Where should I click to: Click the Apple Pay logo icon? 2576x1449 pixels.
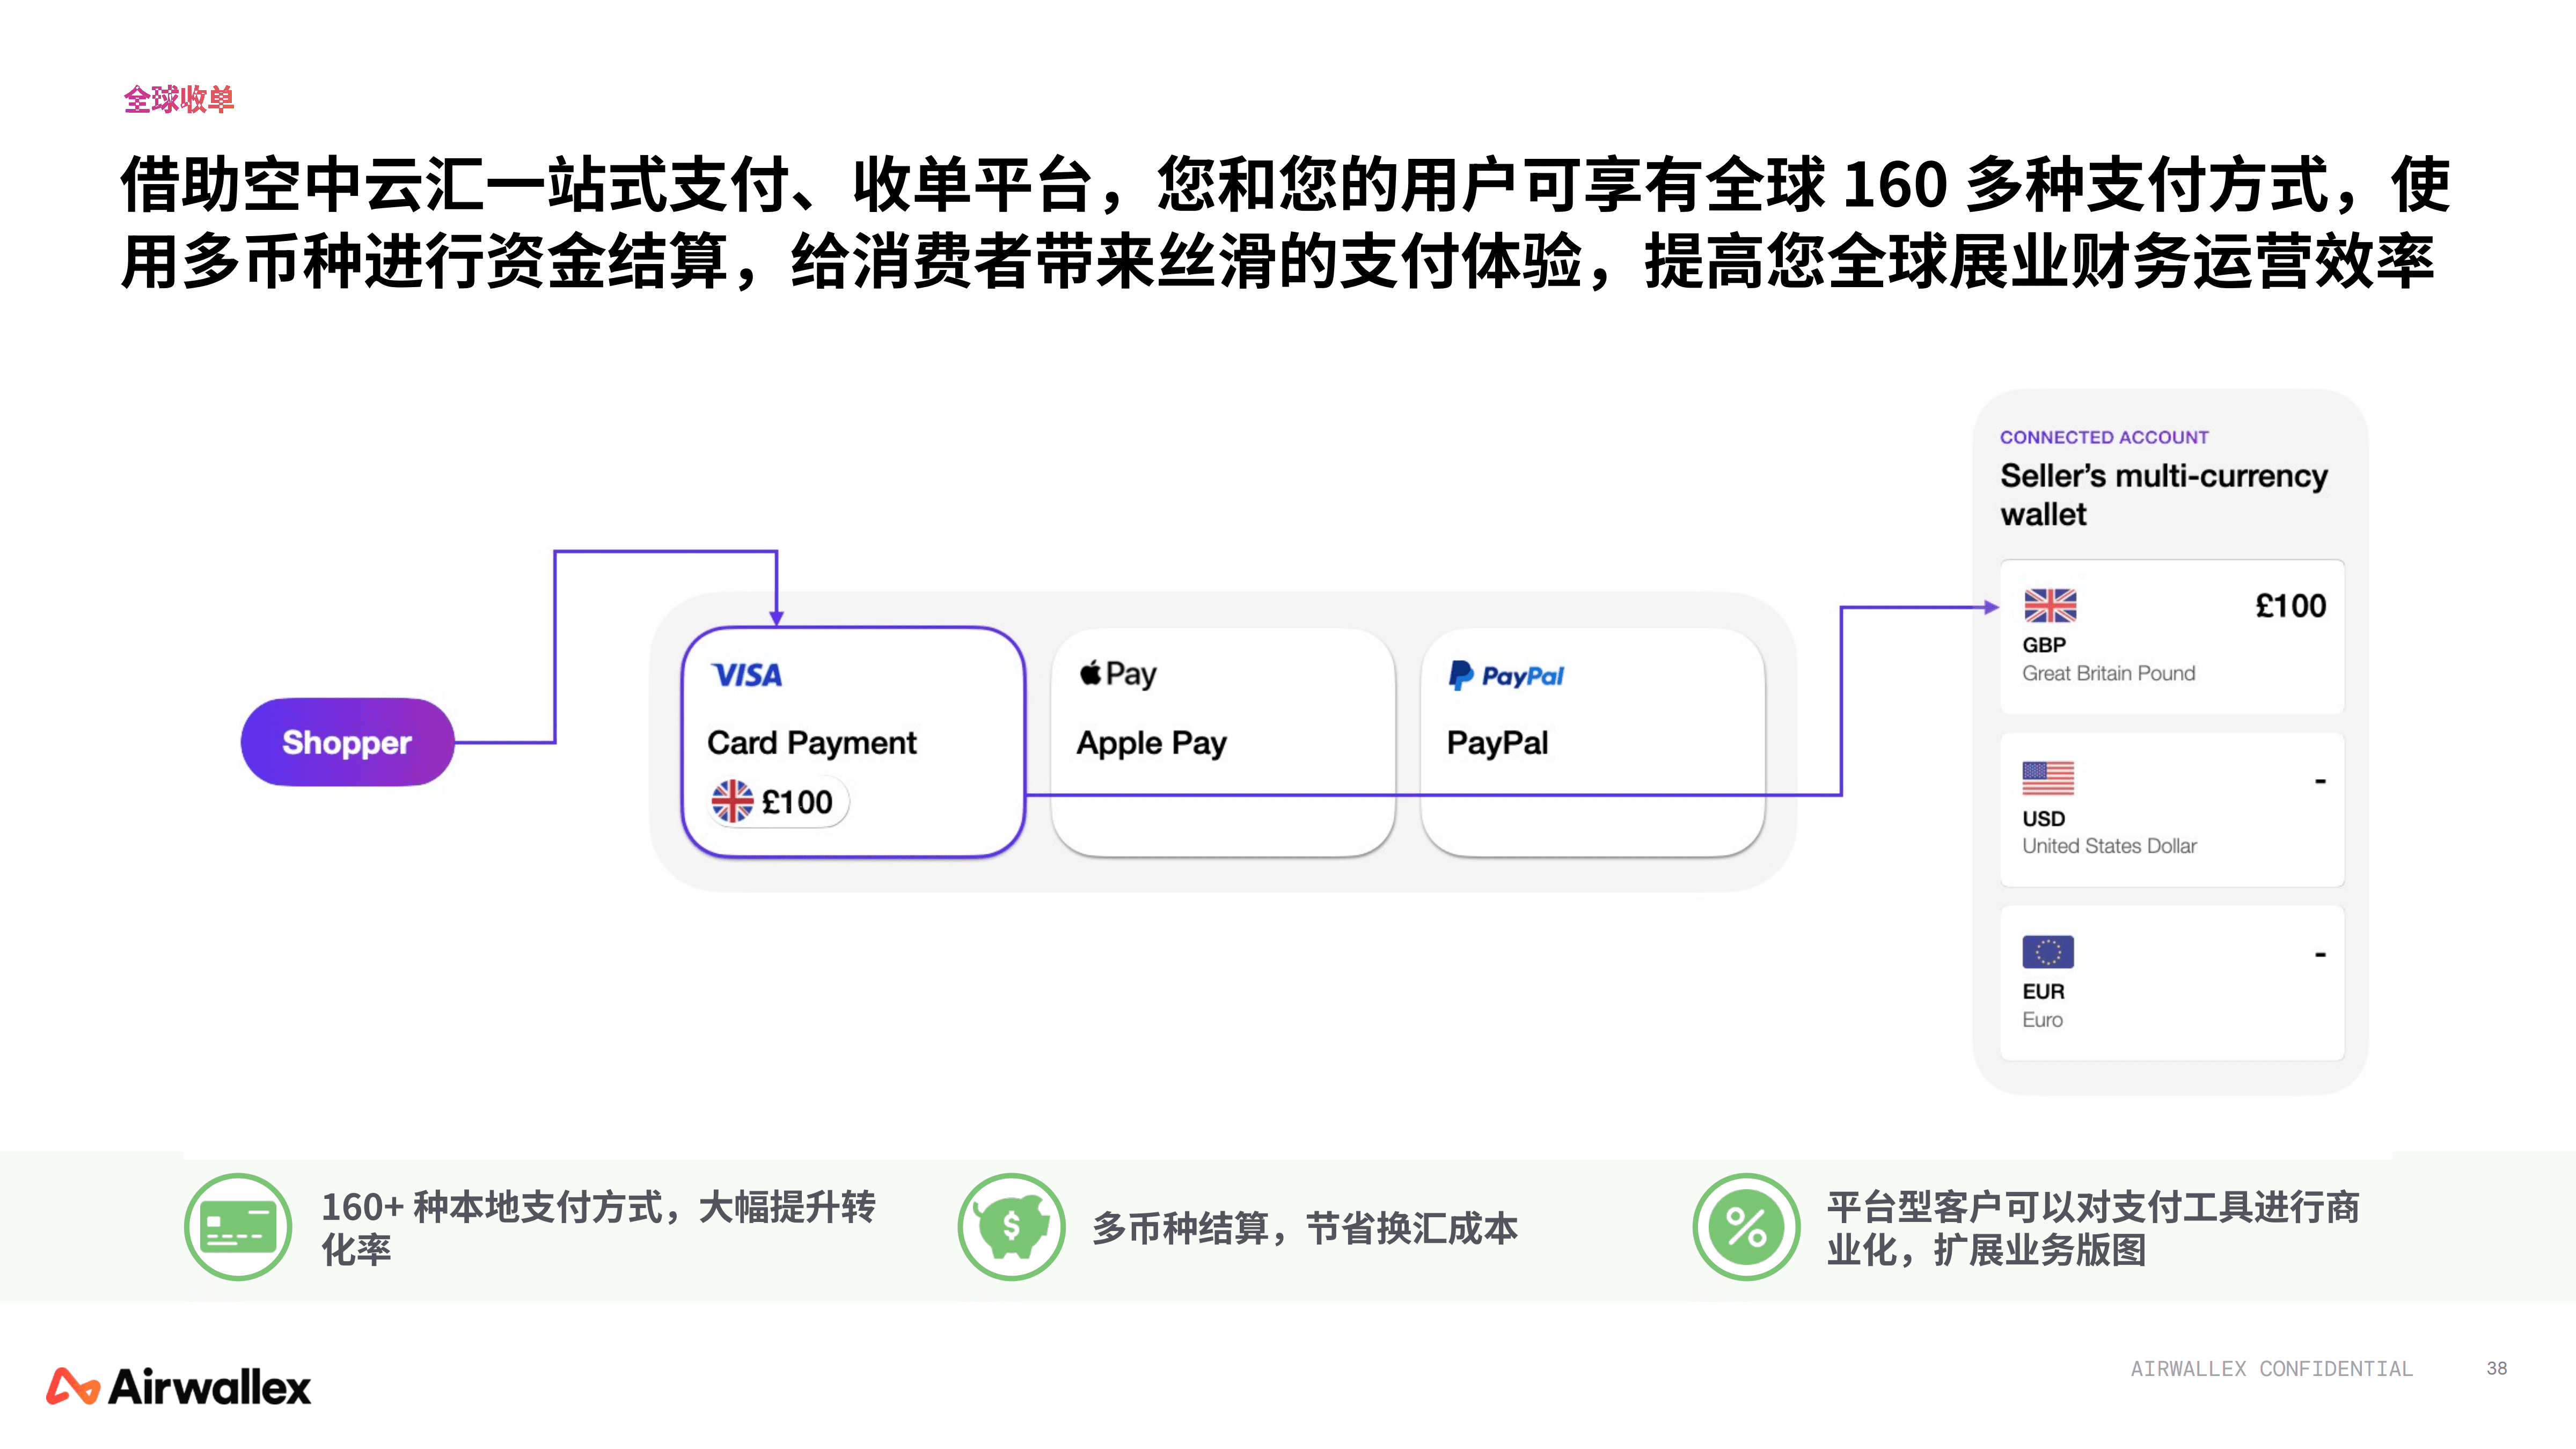click(x=1118, y=674)
